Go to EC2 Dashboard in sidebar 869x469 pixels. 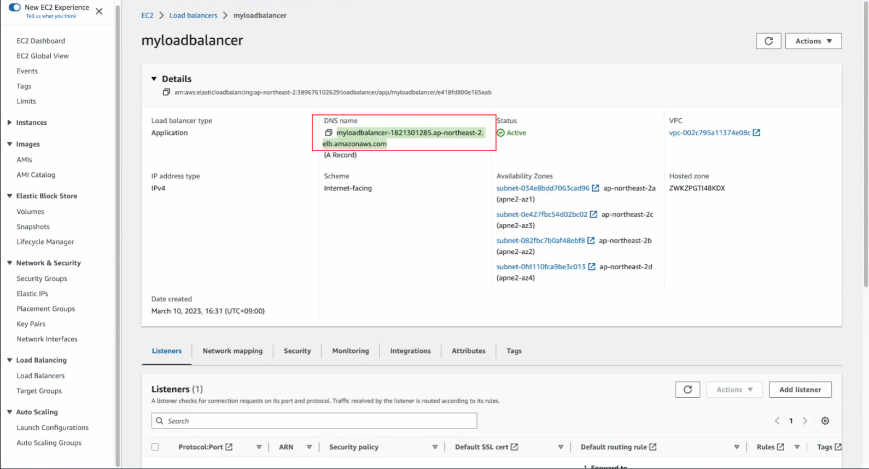pyautogui.click(x=40, y=41)
